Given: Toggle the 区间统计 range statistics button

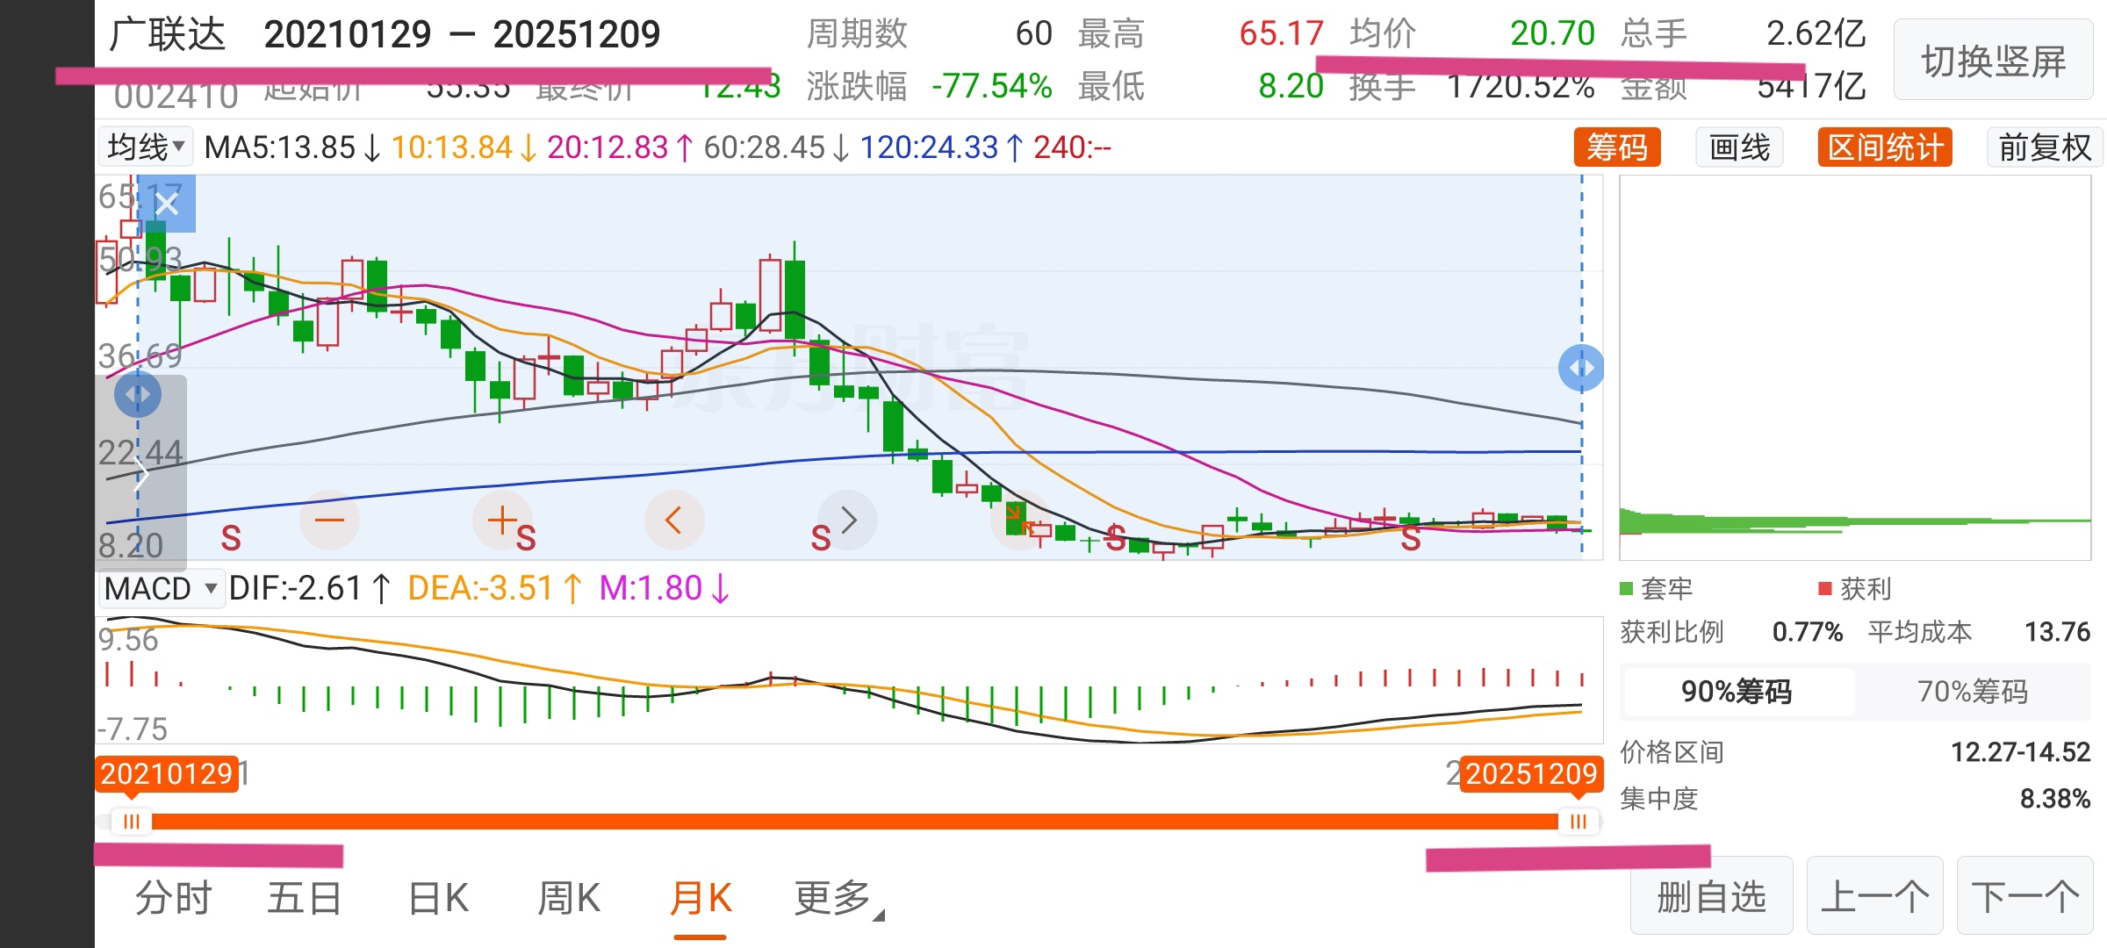Looking at the screenshot, I should click(1884, 147).
